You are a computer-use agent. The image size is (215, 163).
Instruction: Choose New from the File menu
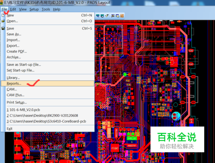48,15
